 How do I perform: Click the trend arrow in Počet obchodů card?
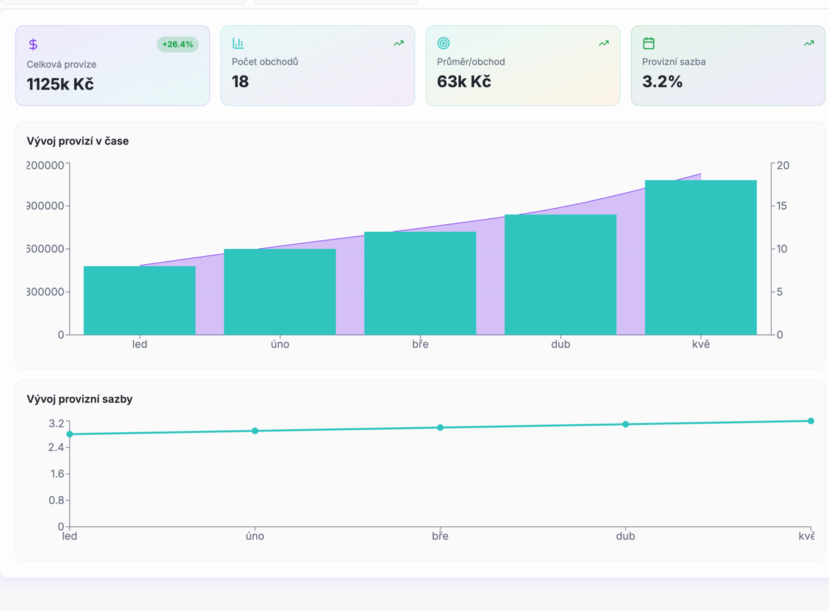399,43
